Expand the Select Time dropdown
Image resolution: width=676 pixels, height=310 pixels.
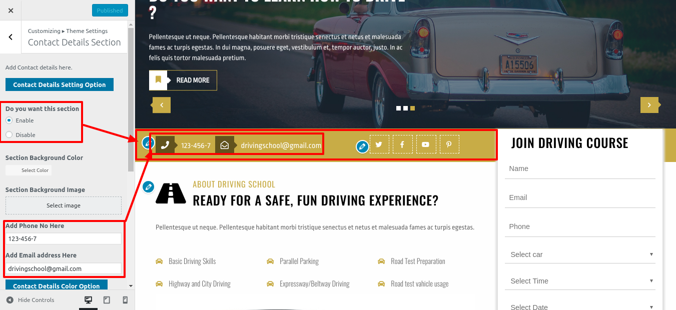(x=580, y=281)
